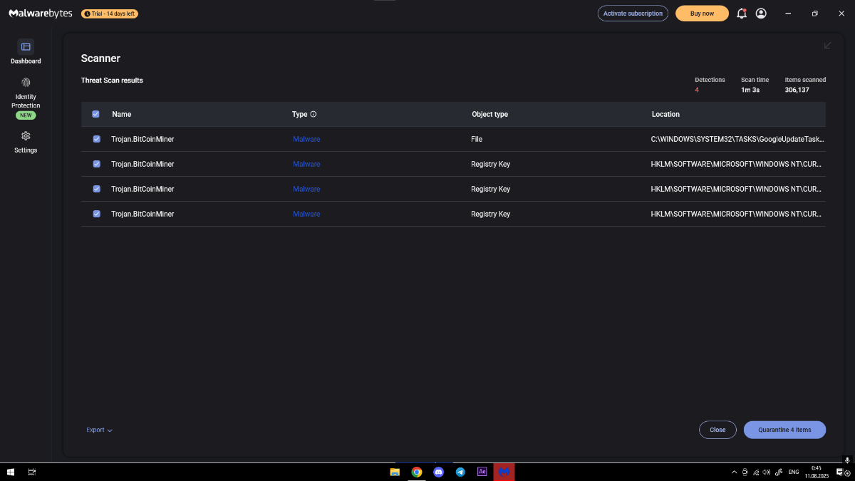Sort by the Location column header

click(665, 114)
